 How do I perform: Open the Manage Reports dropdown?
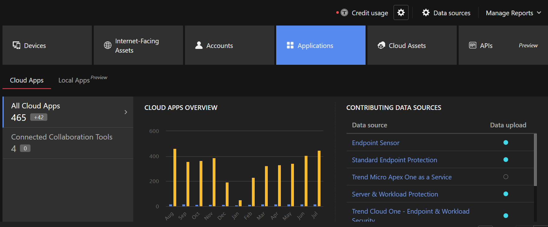coord(513,13)
